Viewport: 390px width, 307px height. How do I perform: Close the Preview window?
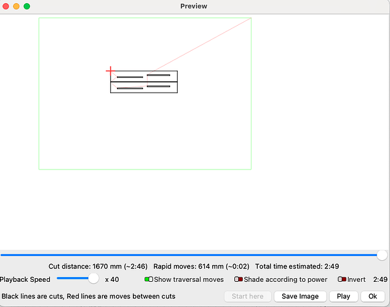coord(6,6)
